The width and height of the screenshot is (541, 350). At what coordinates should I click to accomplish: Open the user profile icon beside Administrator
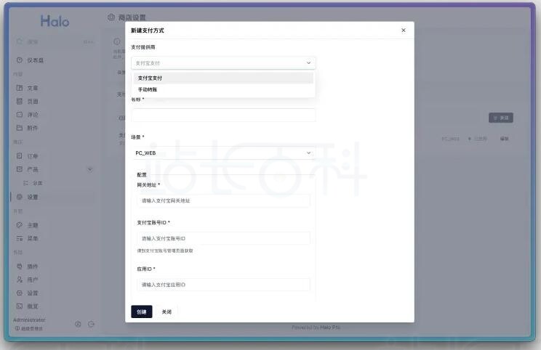click(x=78, y=324)
